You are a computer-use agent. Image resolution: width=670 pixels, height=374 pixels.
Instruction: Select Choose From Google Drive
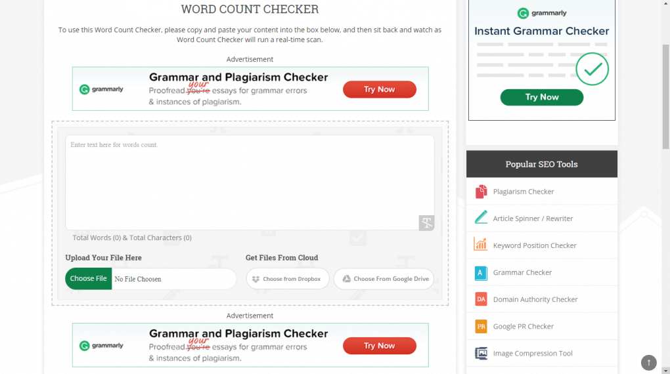point(384,279)
